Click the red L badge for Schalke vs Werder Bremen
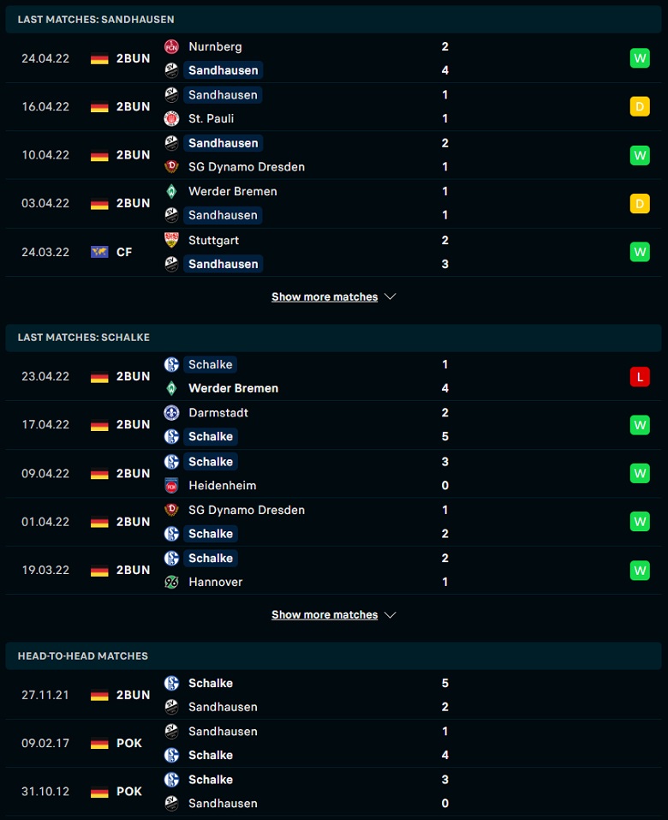668x820 pixels. coord(640,376)
